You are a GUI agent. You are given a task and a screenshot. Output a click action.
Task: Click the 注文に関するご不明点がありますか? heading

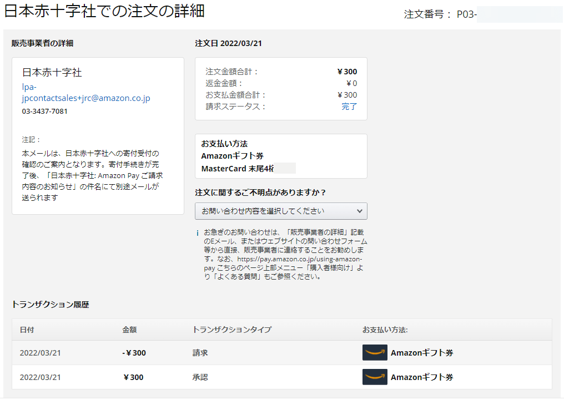260,193
